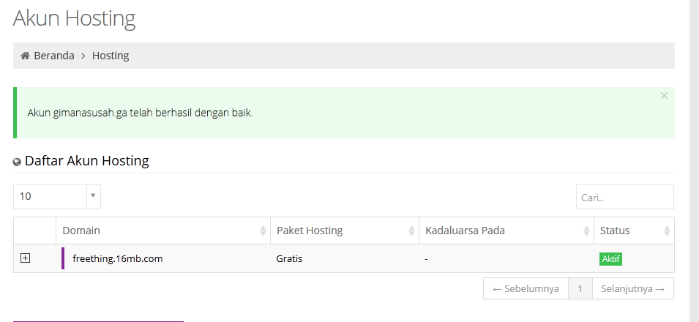699x322 pixels.
Task: Click the green Aktif status badge
Action: (610, 258)
